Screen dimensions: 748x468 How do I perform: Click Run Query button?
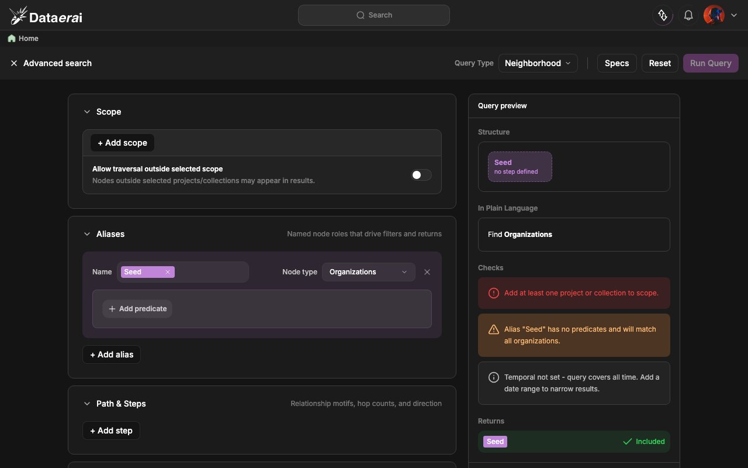(x=711, y=63)
